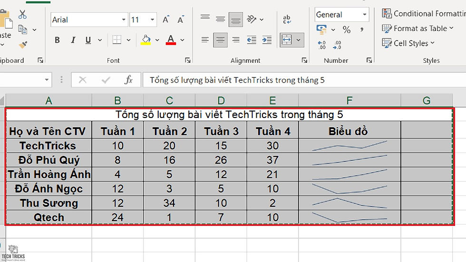Apply yellow fill color bucket
This screenshot has width=466, height=262.
point(146,40)
